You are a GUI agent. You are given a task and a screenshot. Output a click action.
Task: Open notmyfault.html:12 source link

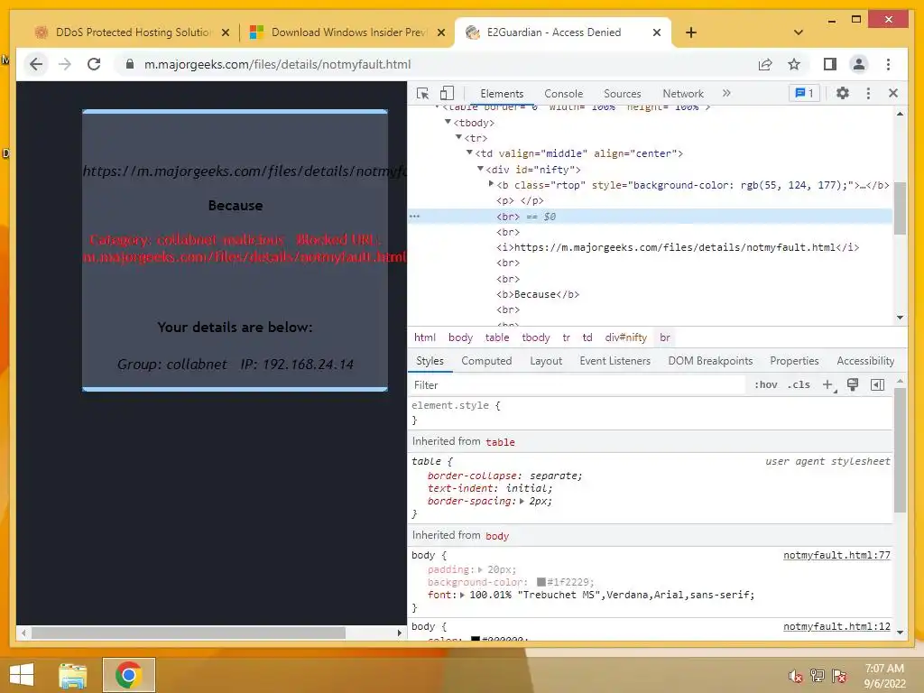pos(836,626)
